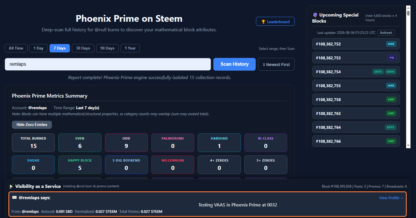The image size is (416, 218).
Task: Click the HAR badge on block #108,382,752
Action: (391, 44)
